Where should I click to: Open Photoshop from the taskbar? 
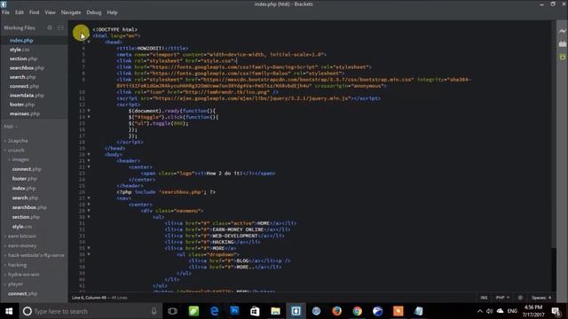tap(234, 311)
